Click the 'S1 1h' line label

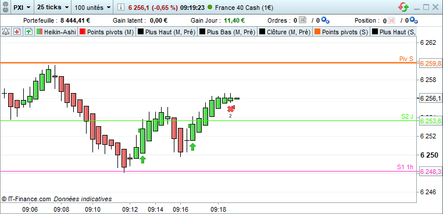(405, 167)
